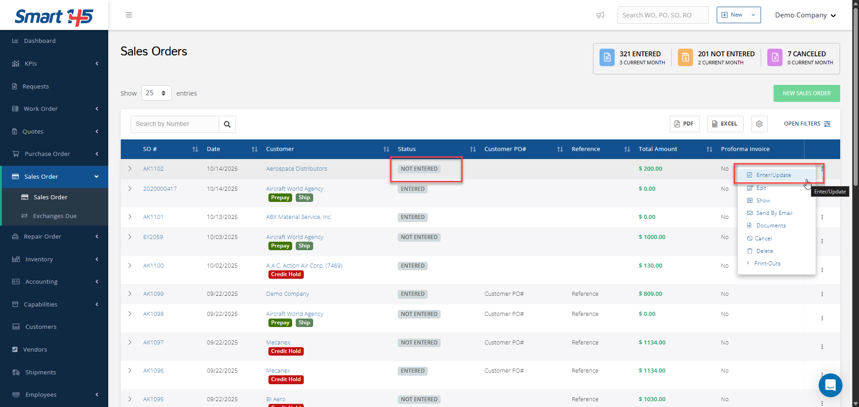859x407 pixels.
Task: Click the orange Not Entered orders icon
Action: coord(685,58)
